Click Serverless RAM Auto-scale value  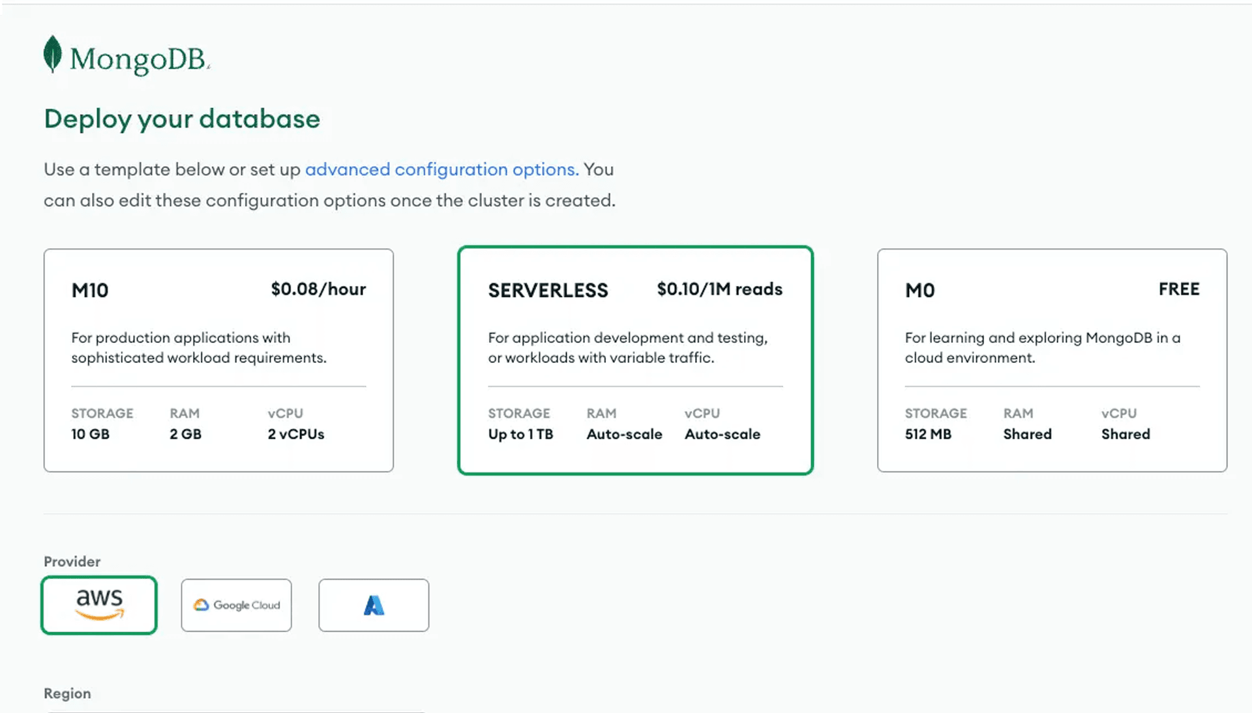click(624, 434)
